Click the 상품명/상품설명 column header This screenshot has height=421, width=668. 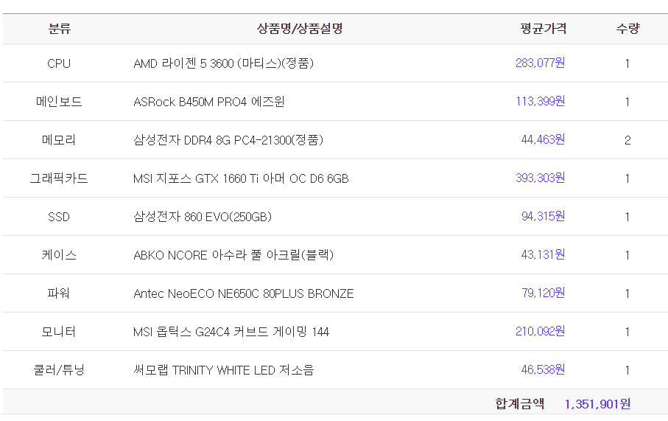300,29
